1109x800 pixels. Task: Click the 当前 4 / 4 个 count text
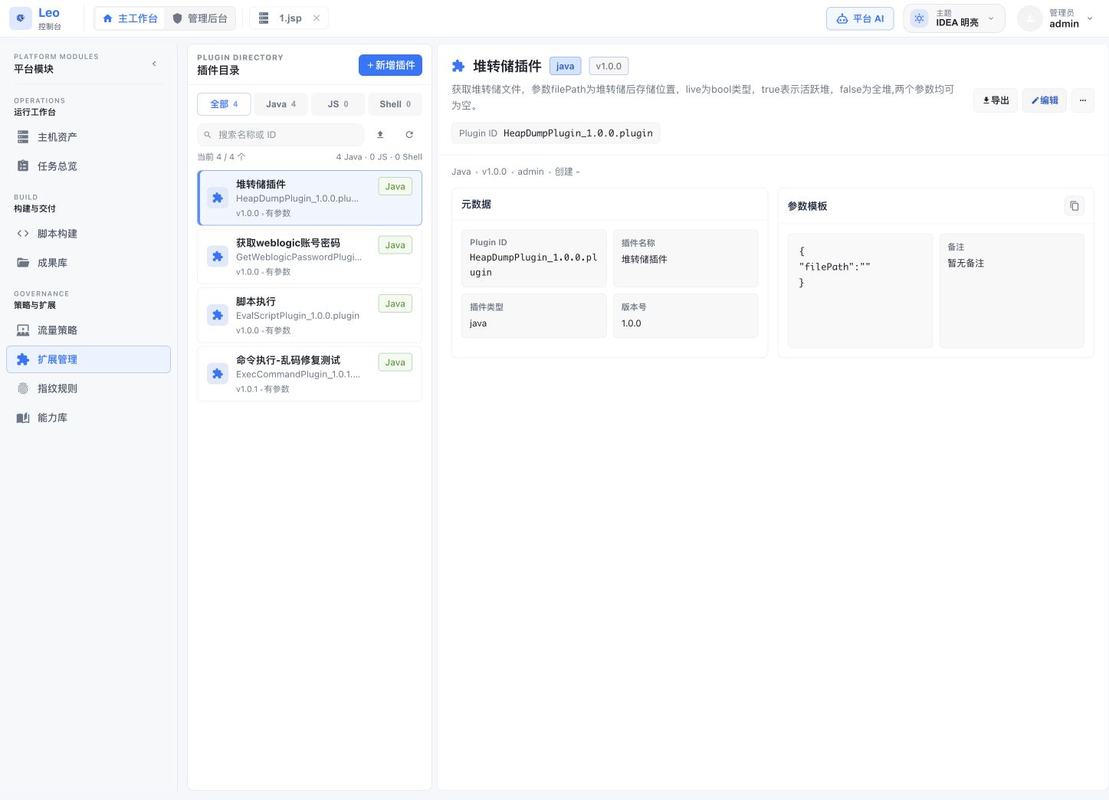coord(221,157)
